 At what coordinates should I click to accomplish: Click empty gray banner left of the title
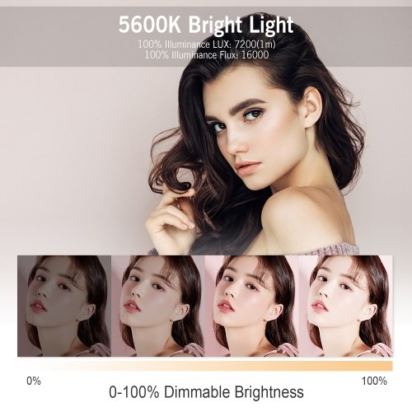58,36
